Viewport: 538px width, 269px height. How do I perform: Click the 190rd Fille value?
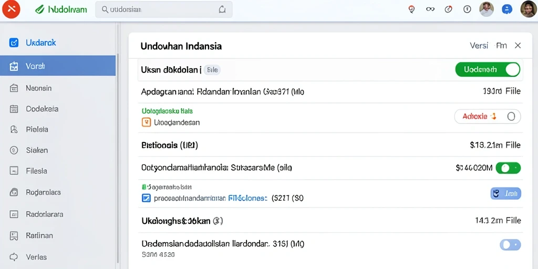pyautogui.click(x=502, y=91)
